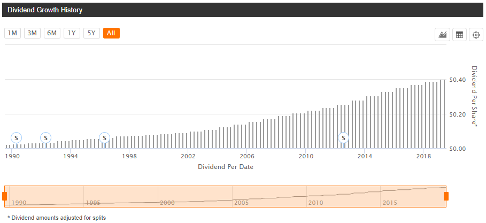Open the data table view icon
The height and width of the screenshot is (223, 486).
[x=458, y=35]
